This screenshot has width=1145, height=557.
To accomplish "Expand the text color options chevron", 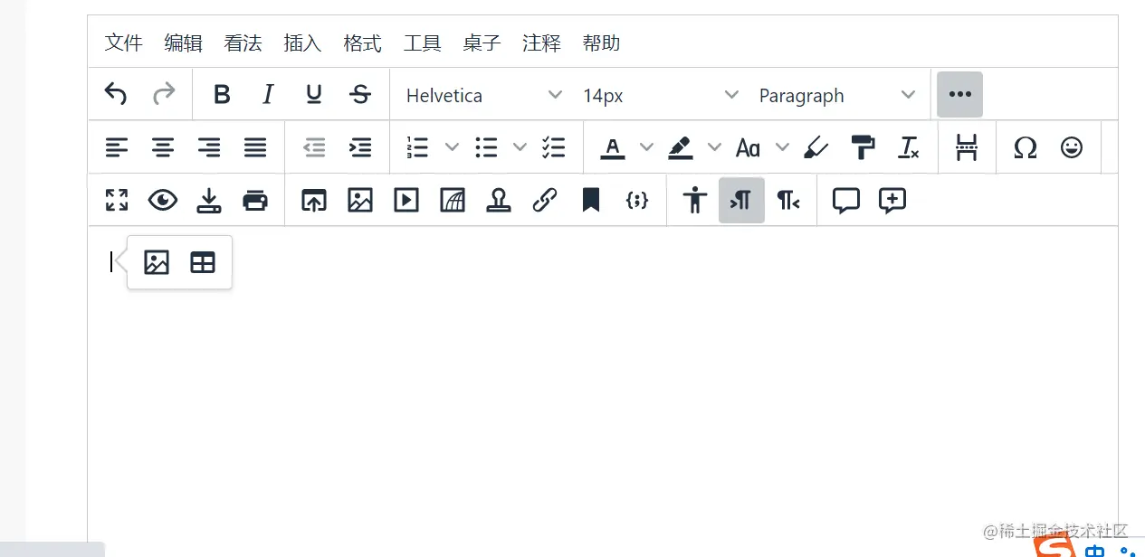I will coord(646,146).
